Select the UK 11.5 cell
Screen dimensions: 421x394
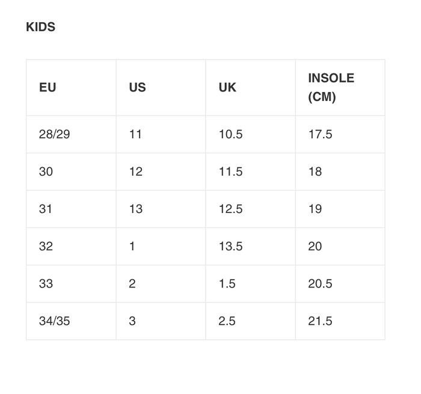click(x=251, y=171)
